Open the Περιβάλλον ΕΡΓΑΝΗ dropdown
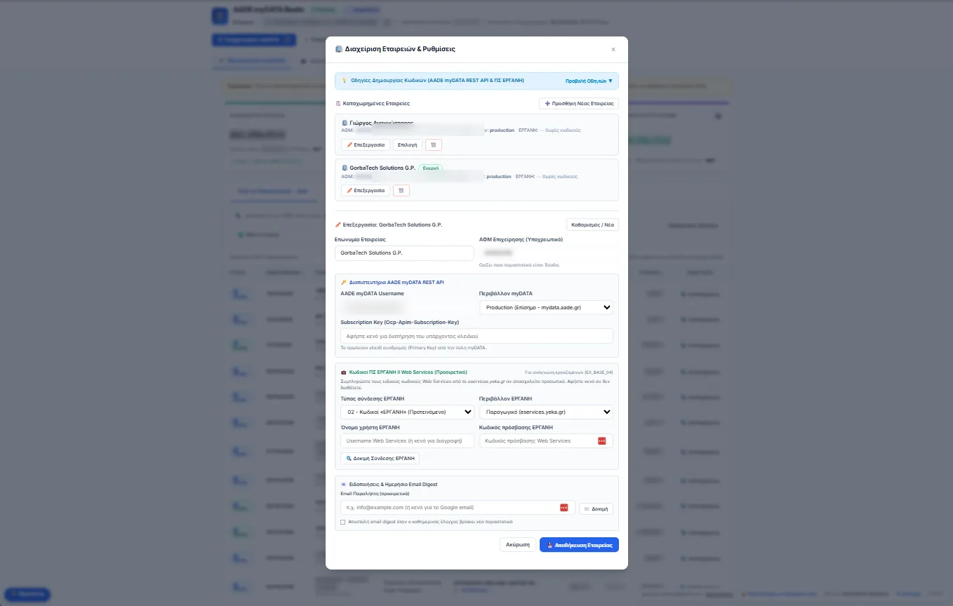Viewport: 953px width, 606px height. click(x=546, y=412)
